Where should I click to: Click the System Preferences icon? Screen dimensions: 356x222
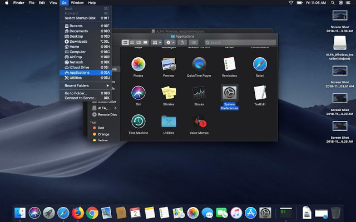point(230,93)
